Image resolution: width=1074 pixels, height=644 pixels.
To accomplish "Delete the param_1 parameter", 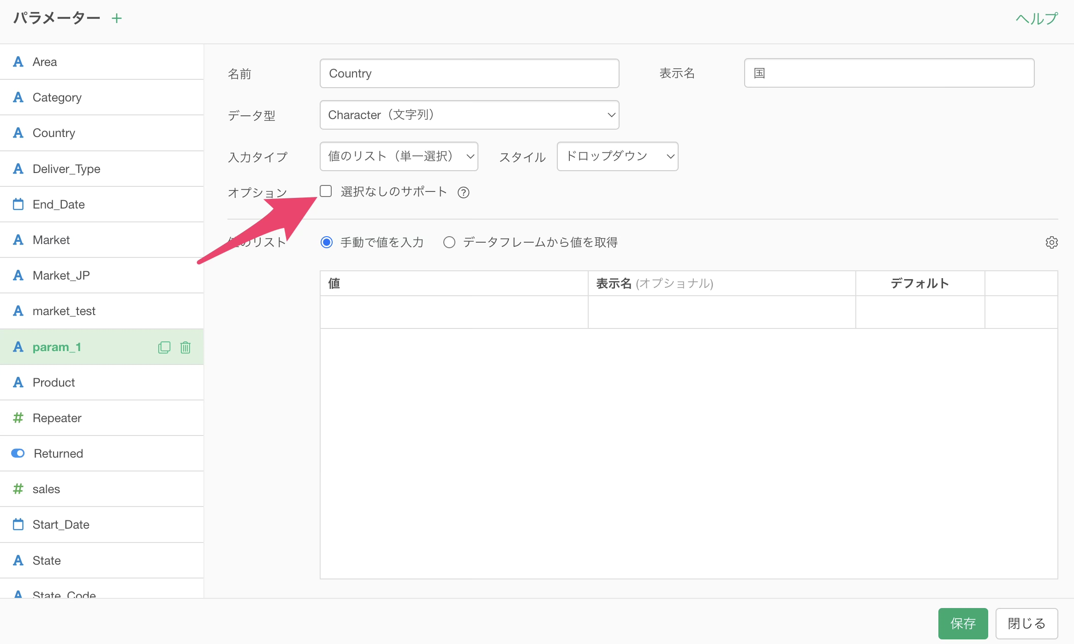I will point(185,347).
